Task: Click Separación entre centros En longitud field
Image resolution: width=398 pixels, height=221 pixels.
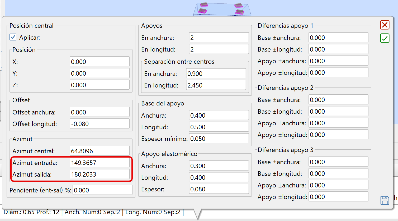Action: (216, 85)
